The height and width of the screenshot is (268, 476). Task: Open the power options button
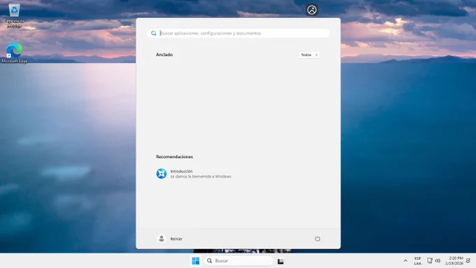318,239
